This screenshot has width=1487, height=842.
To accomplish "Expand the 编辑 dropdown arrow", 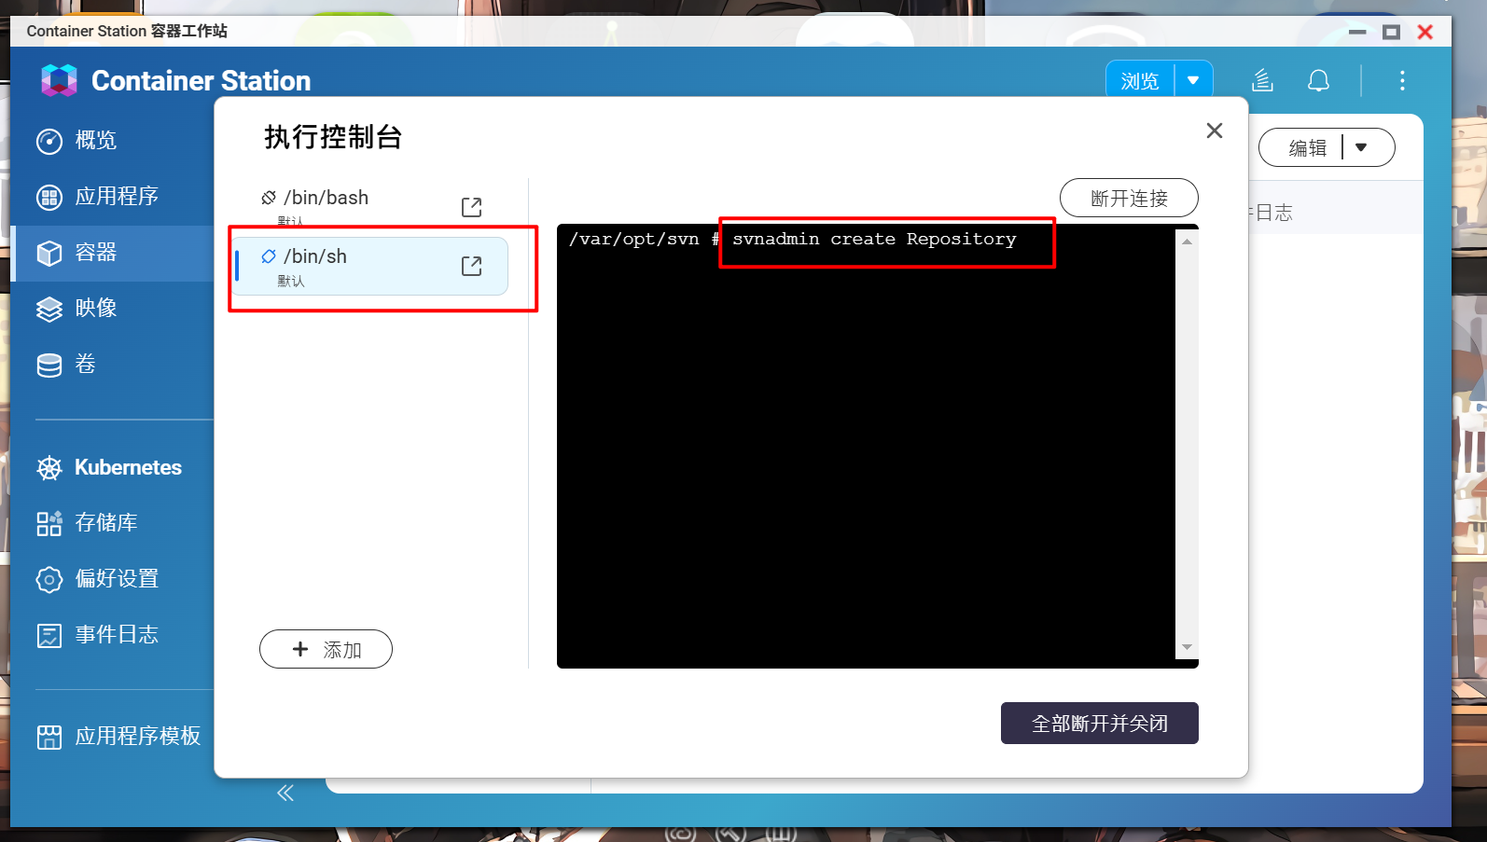I will click(x=1361, y=147).
